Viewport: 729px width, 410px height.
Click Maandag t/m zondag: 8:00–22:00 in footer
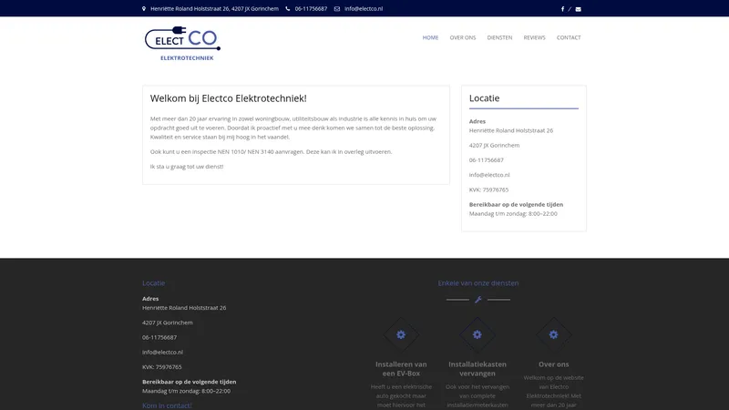(187, 391)
